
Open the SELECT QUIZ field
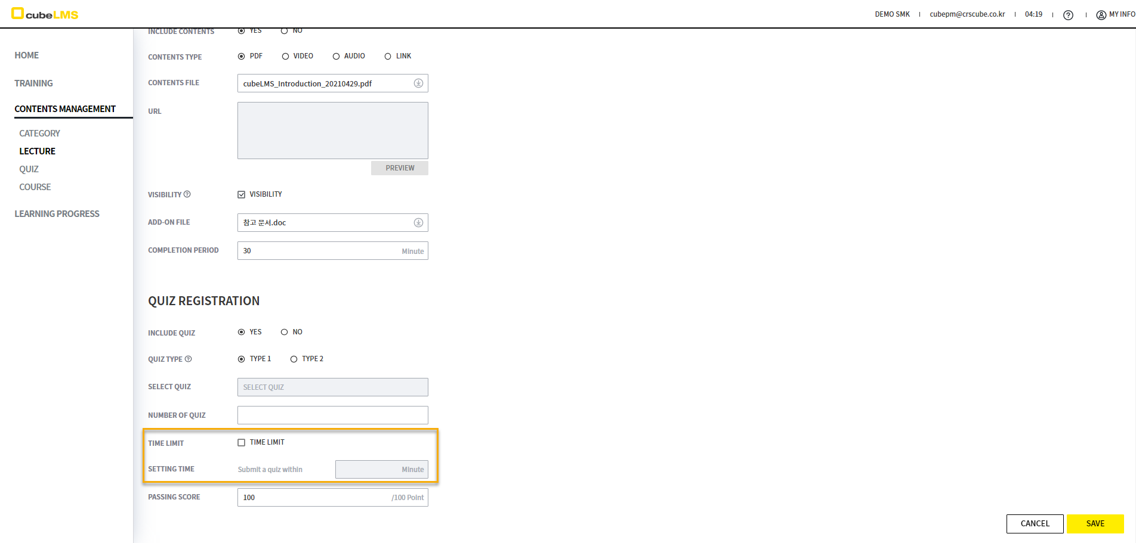pyautogui.click(x=332, y=387)
